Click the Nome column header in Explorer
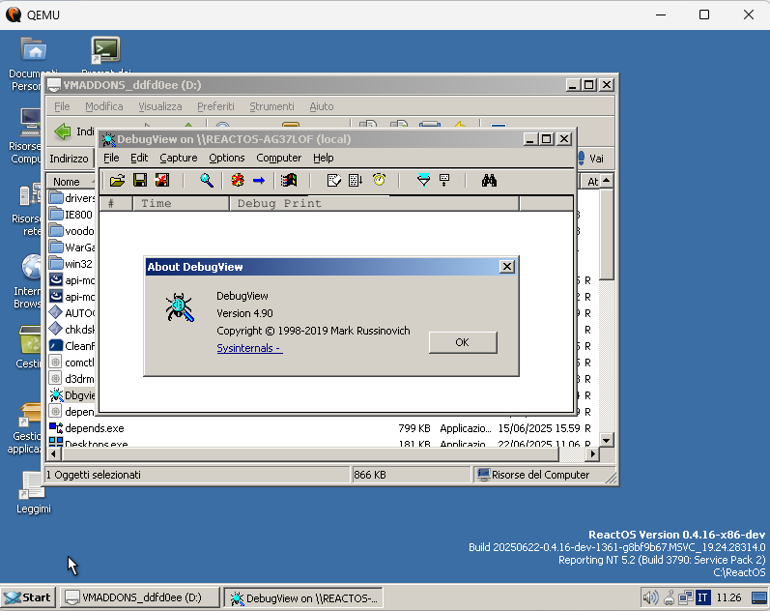770x611 pixels. tap(71, 182)
